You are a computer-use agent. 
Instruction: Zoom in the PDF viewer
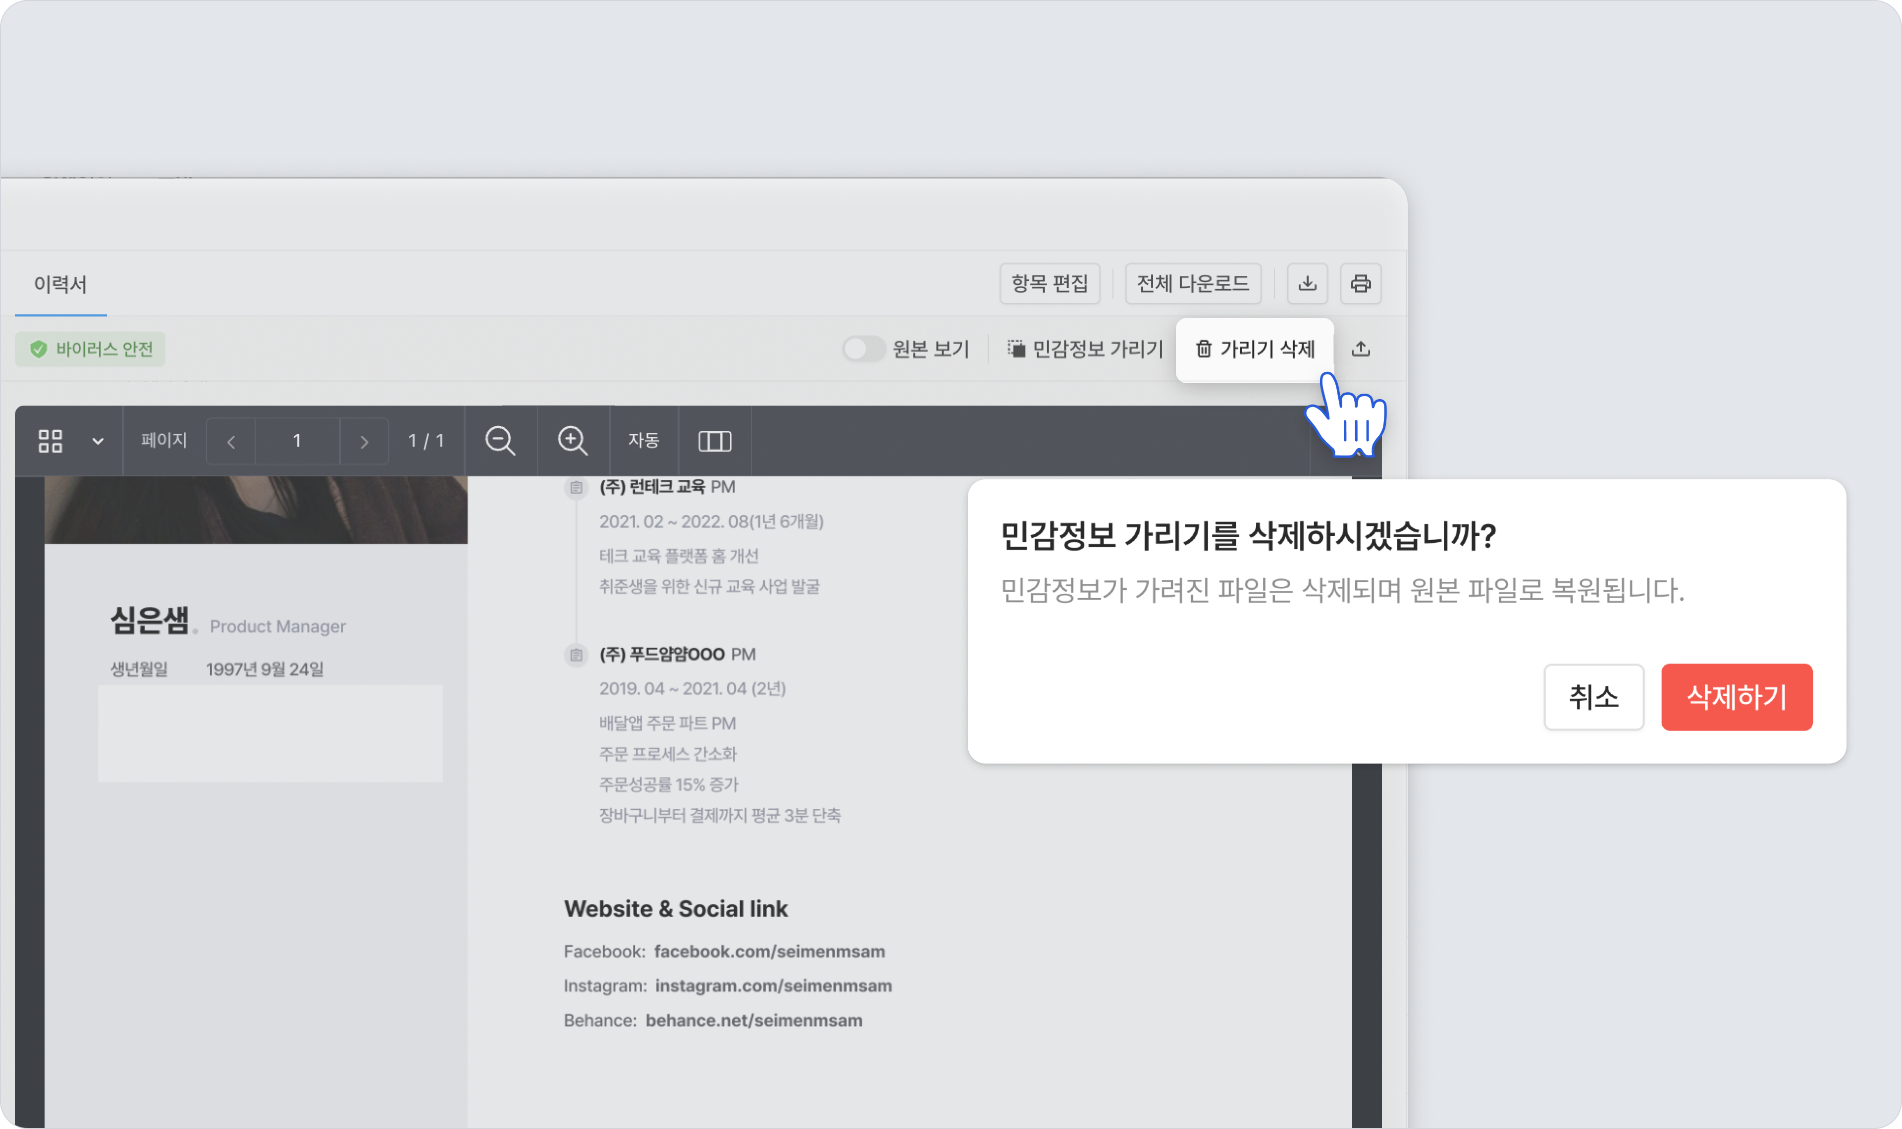(x=573, y=441)
